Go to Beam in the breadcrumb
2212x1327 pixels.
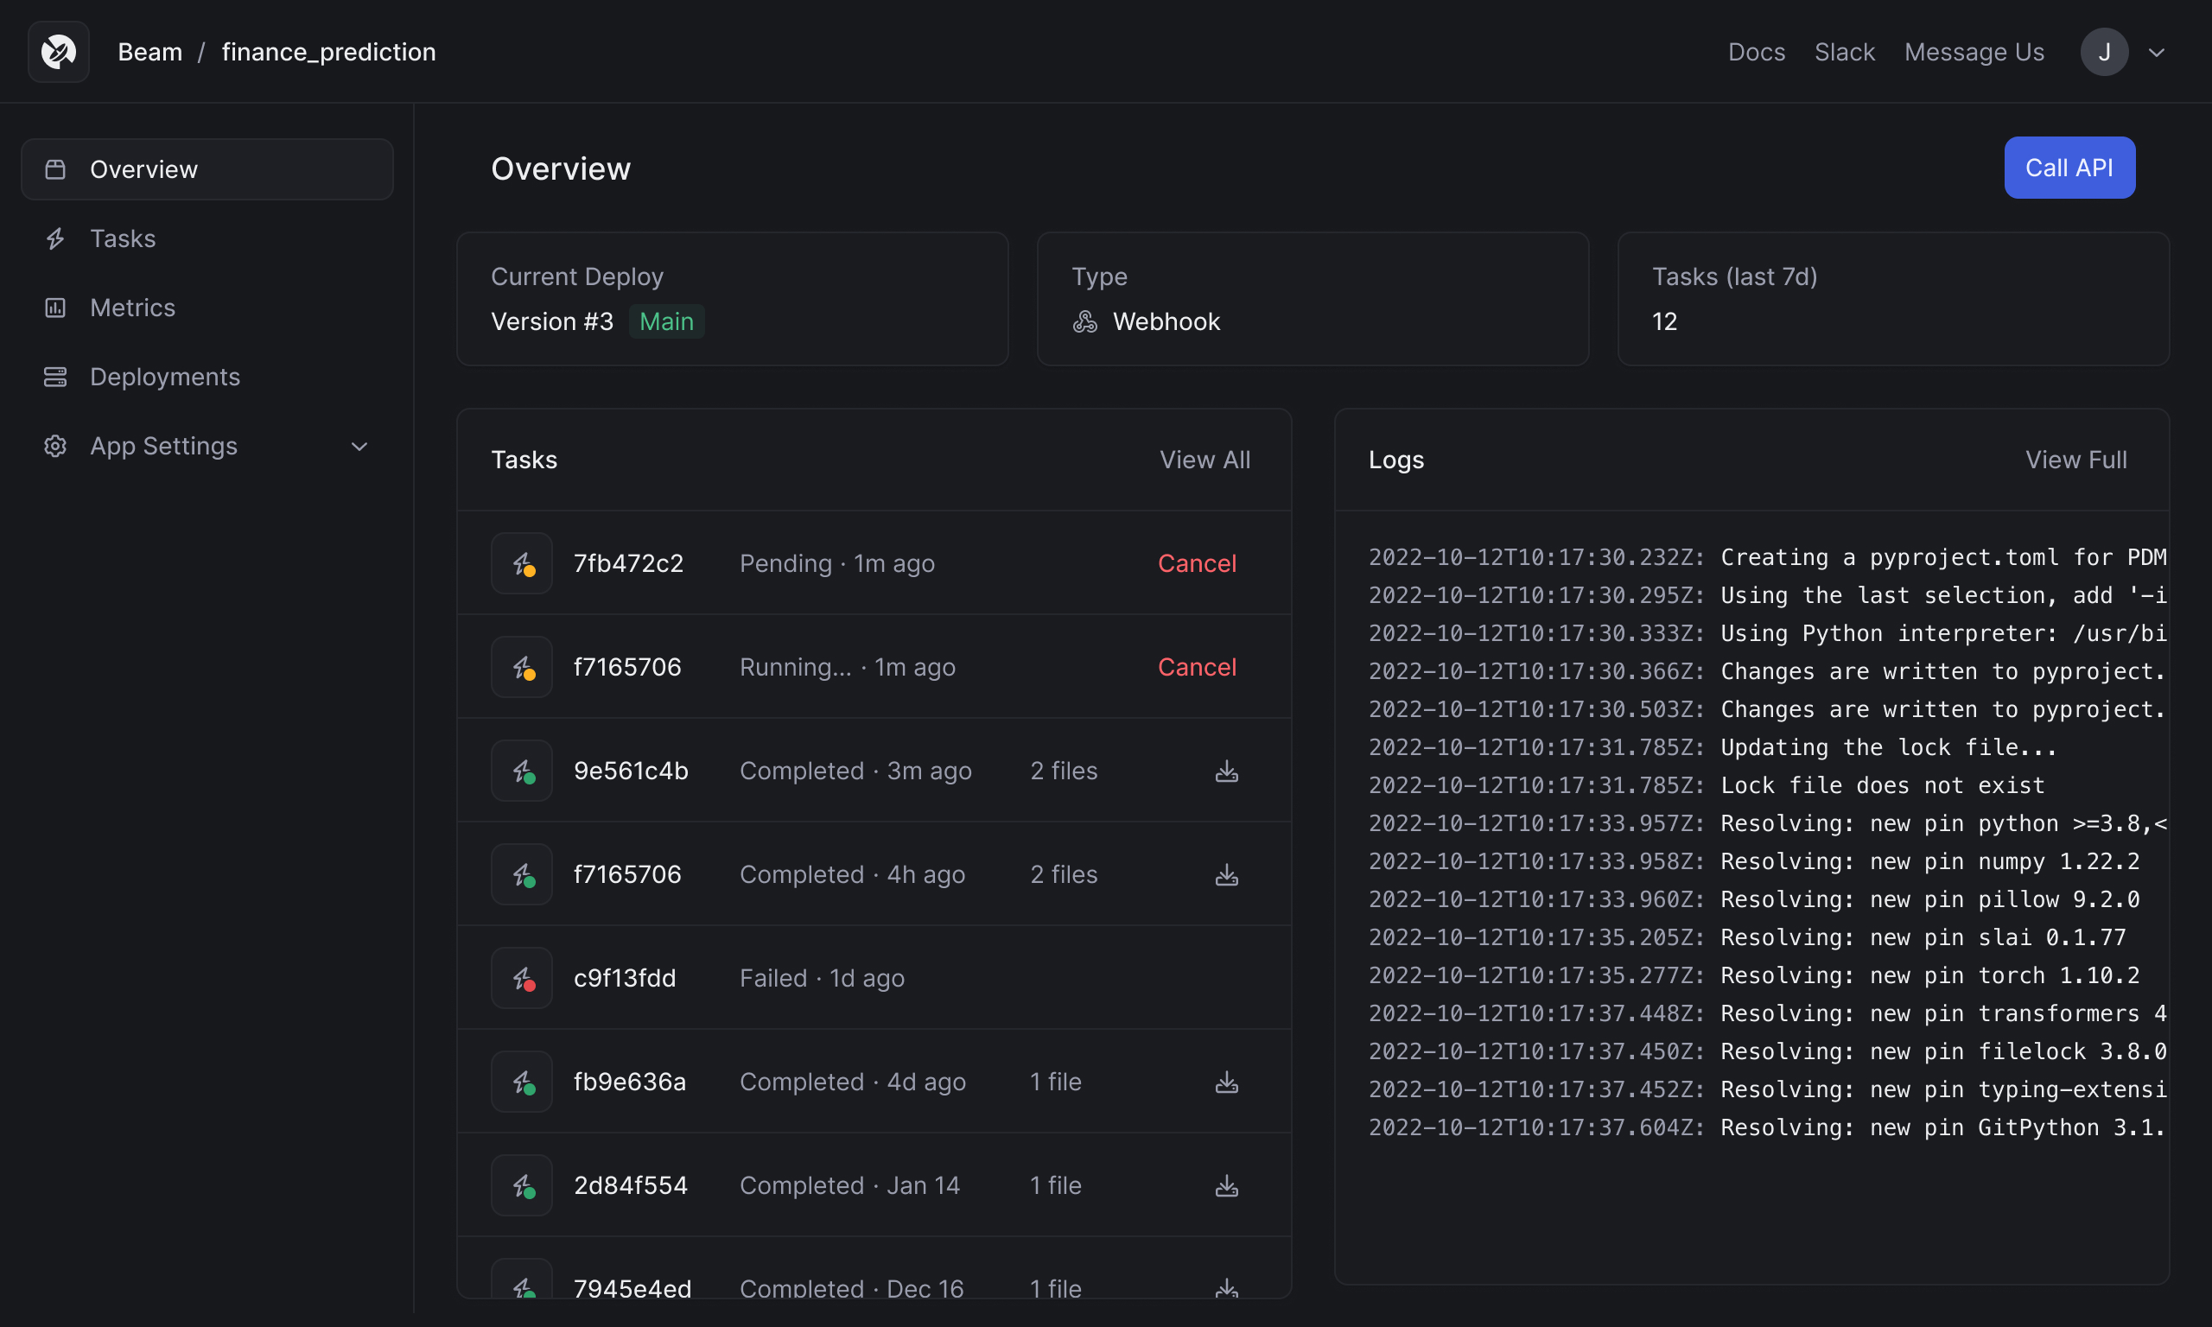[x=150, y=52]
